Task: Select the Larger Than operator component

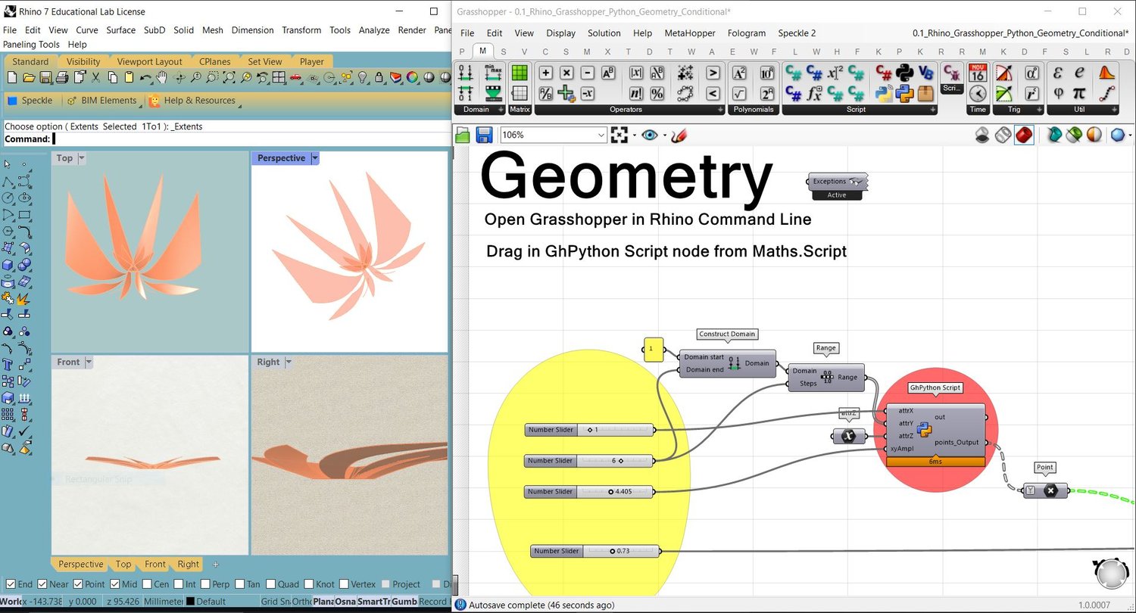Action: coord(713,73)
